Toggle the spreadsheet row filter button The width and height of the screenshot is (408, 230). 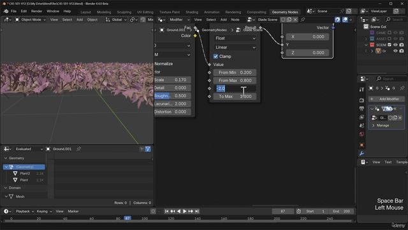point(148,149)
